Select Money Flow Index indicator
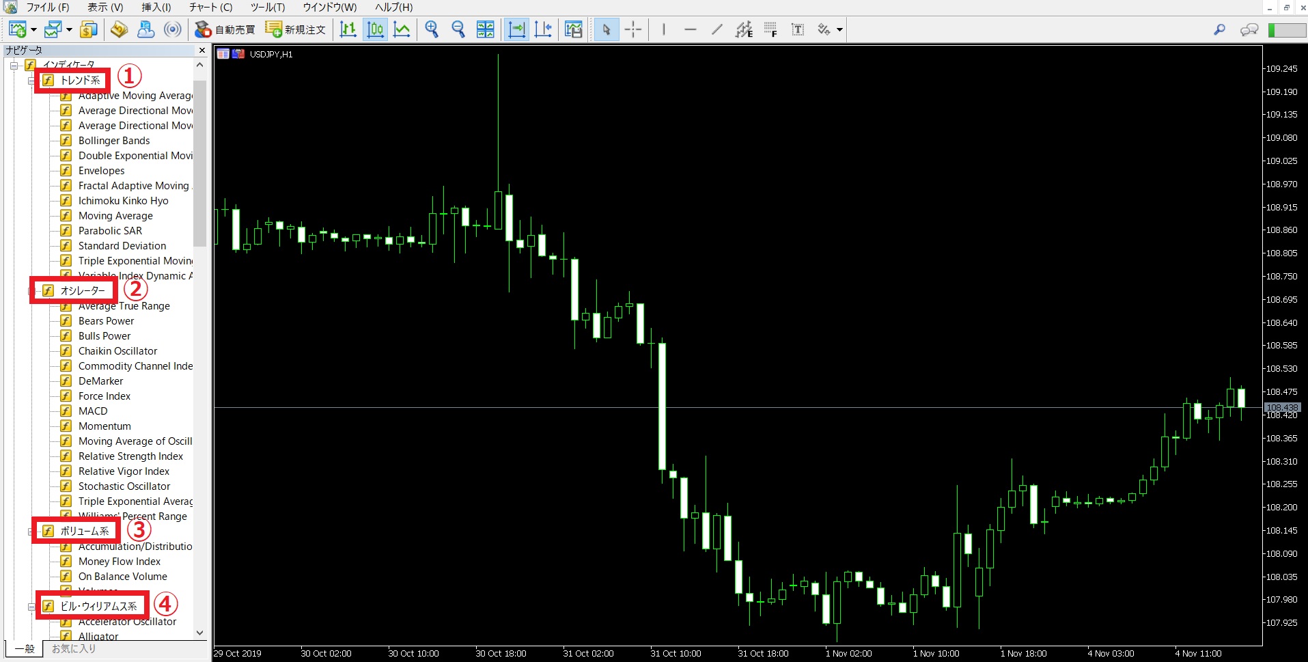 point(120,562)
